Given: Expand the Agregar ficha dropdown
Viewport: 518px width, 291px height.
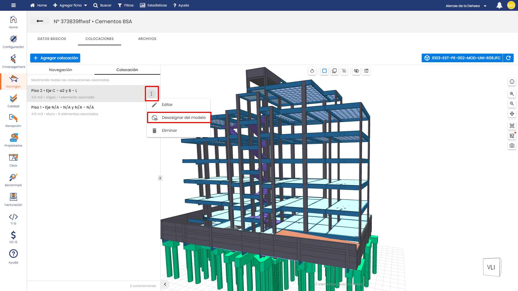Looking at the screenshot, I should (x=70, y=5).
